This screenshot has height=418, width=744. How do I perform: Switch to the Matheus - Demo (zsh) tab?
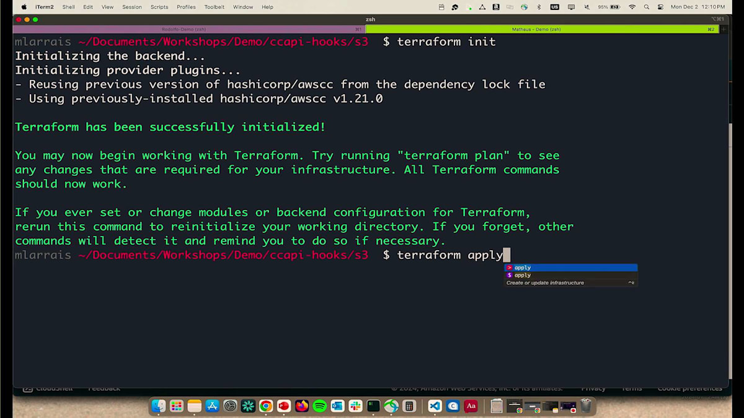coord(541,29)
